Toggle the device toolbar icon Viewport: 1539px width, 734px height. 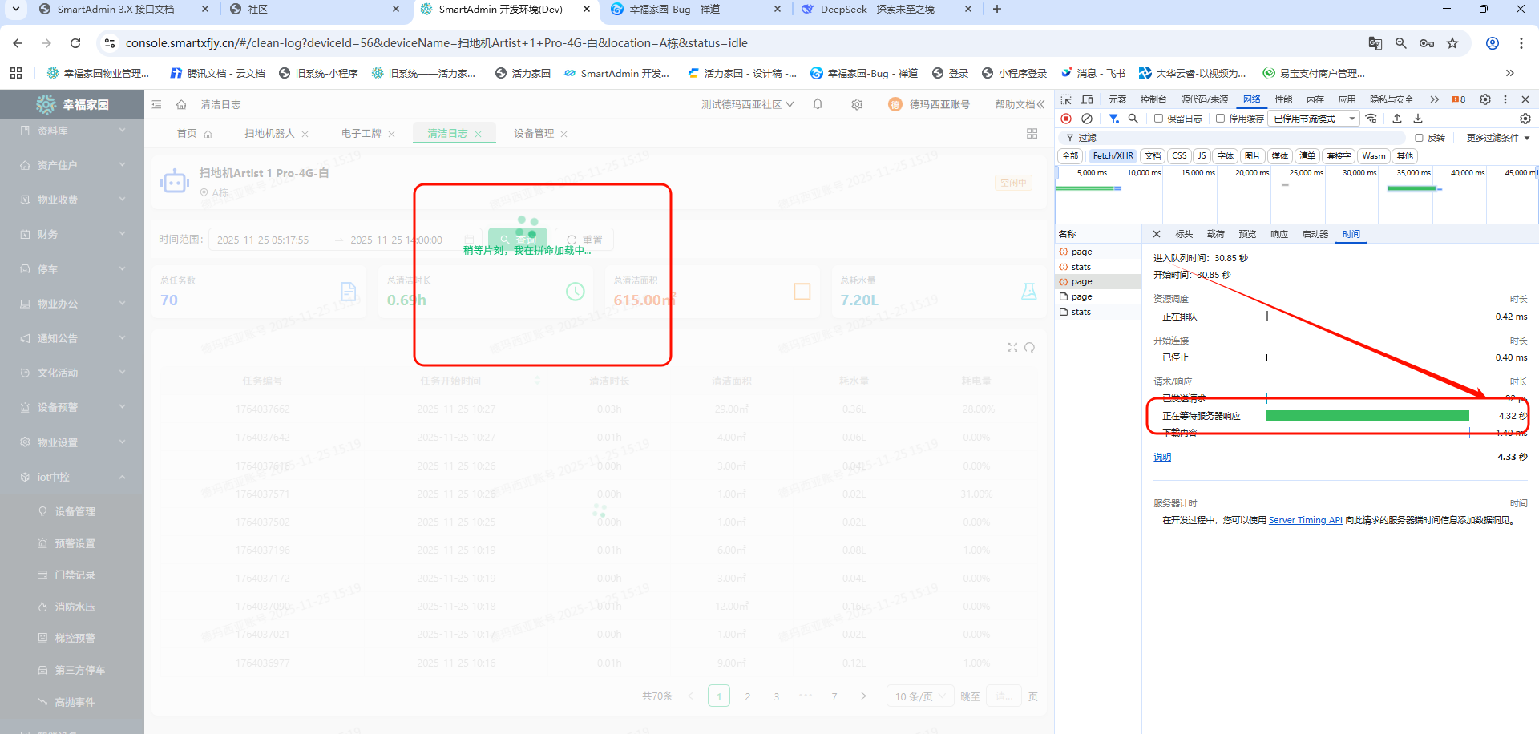pos(1087,99)
